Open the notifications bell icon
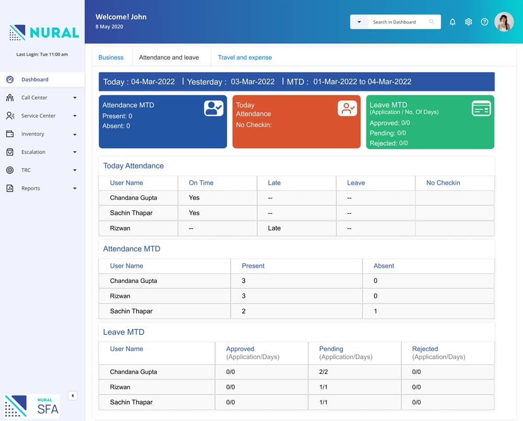Image resolution: width=523 pixels, height=421 pixels. point(452,22)
